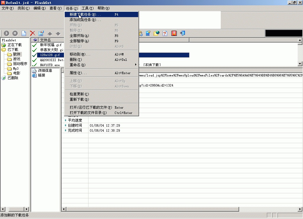This screenshot has width=303, height=219.
Task: Click the folder with globe toolbar icon
Action: coord(157,33)
